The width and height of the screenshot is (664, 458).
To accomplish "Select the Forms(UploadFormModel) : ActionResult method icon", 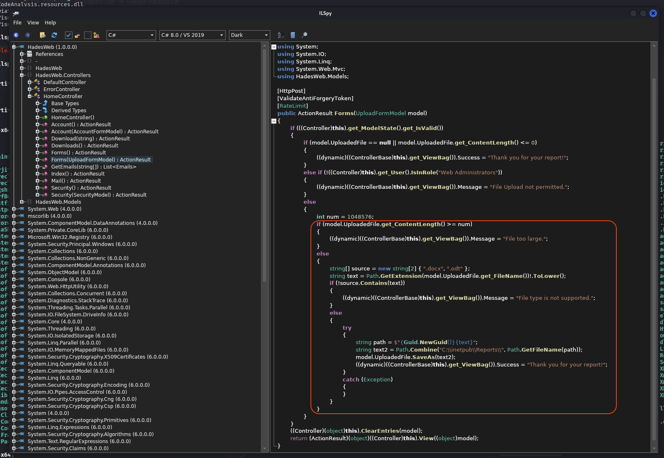I will (46, 159).
